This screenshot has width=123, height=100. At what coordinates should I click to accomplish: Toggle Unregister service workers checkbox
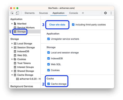coord(49,39)
